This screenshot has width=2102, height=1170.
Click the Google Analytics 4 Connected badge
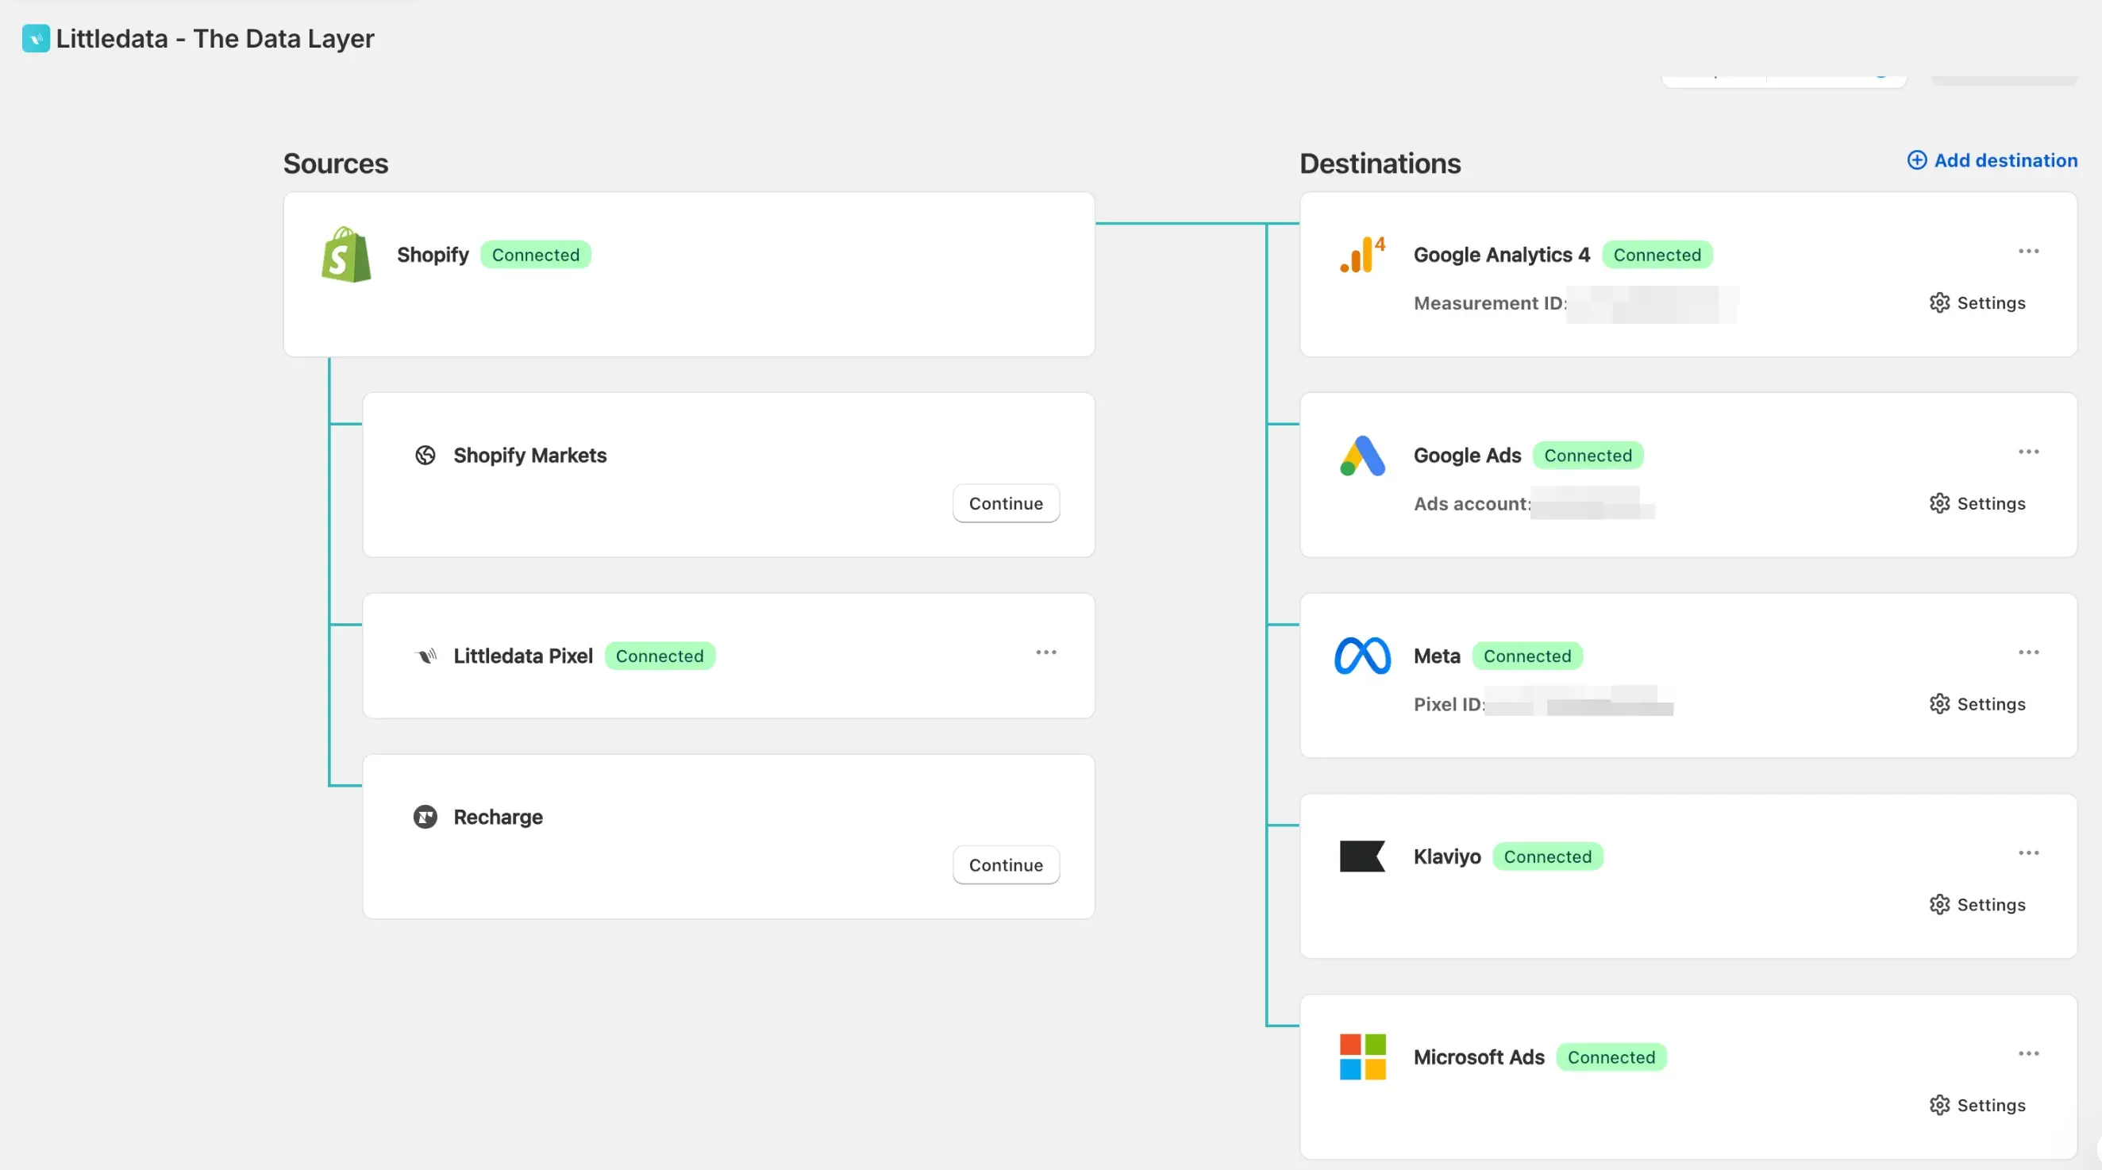coord(1657,255)
